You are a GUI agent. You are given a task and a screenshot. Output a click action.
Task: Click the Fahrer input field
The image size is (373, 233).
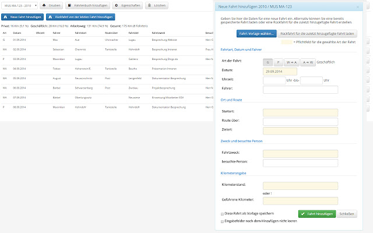click(301, 90)
